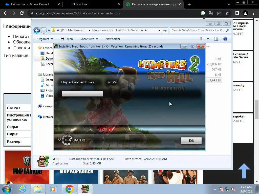Click Open in the Explorer toolbar

67,39
